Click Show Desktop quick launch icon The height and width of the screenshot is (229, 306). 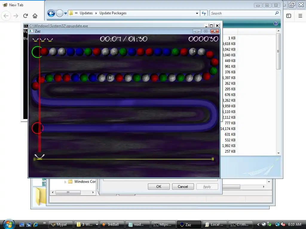[x=22, y=225]
